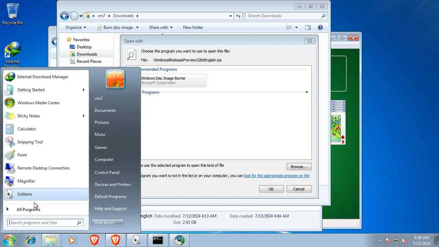Screen dimensions: 439x247
Task: Open Windows Media Center
Action: (46, 103)
